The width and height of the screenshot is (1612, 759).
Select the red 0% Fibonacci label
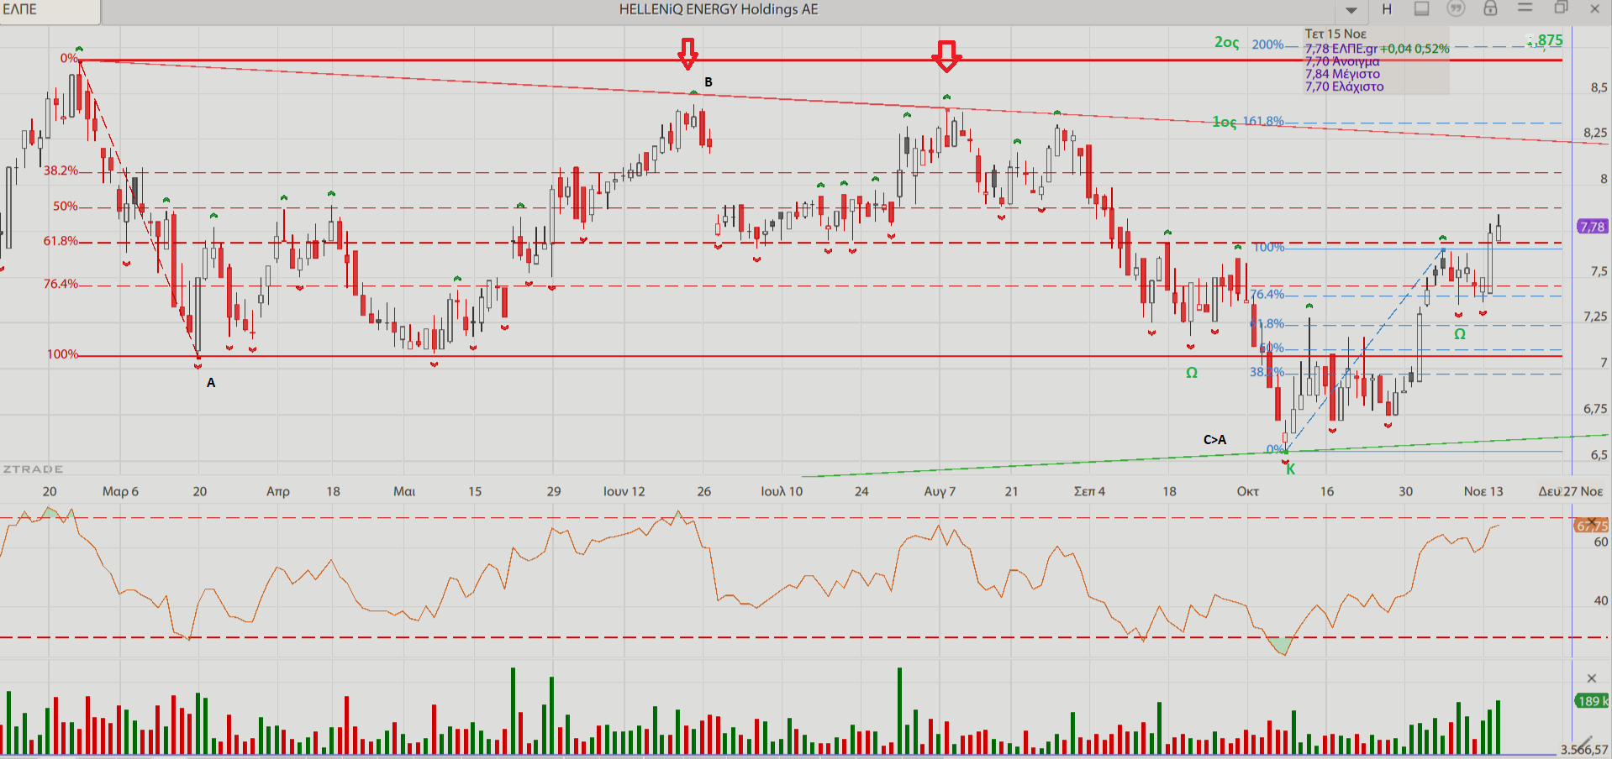pyautogui.click(x=68, y=58)
